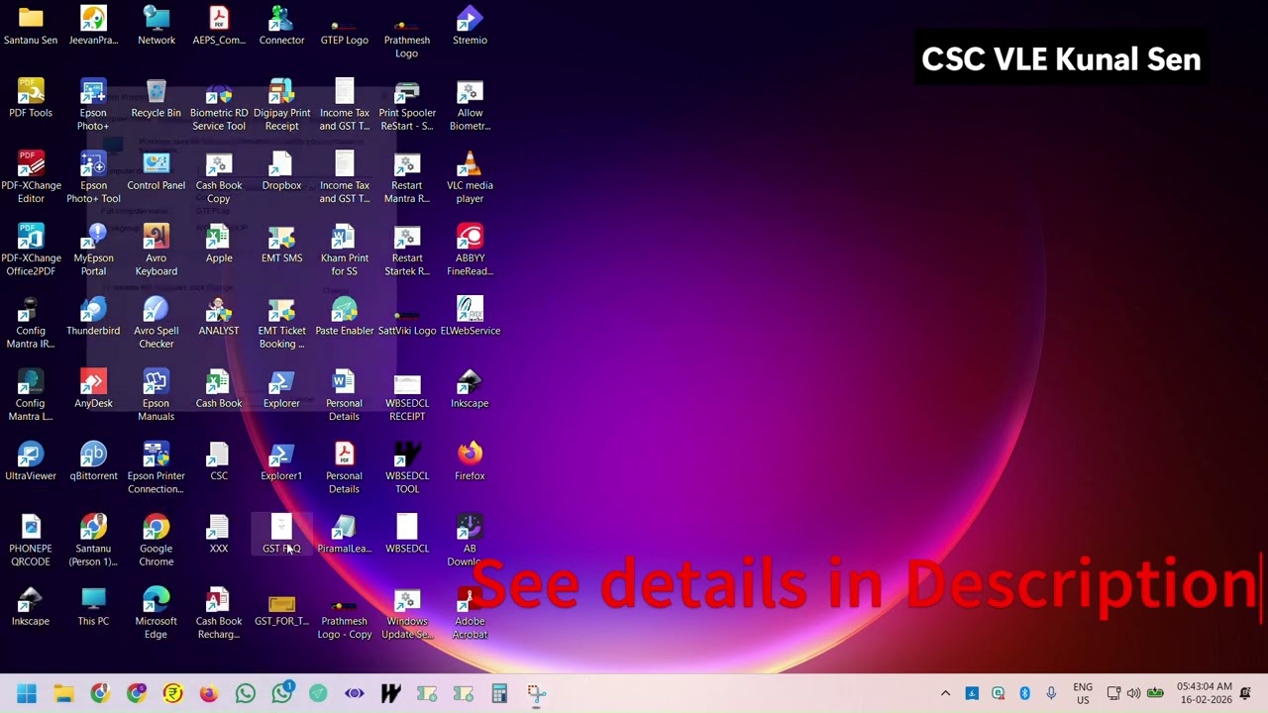Viewport: 1268px width, 713px height.
Task: Select the Epson Printer Connection icon
Action: [157, 467]
